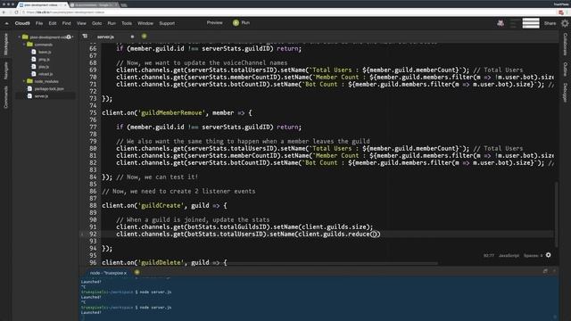Add a new editor tab with green plus
This screenshot has width=571, height=321.
145,37
